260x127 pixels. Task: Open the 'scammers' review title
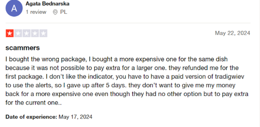(23, 48)
